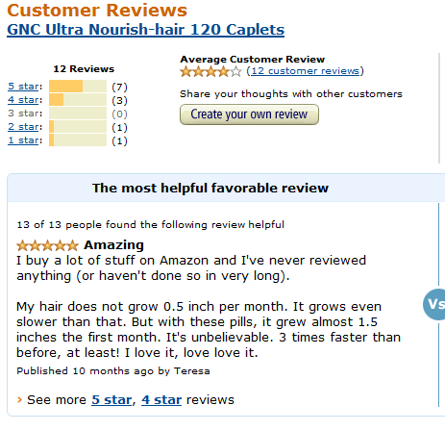
Task: Click the Vs comparison circle icon
Action: pos(434,304)
